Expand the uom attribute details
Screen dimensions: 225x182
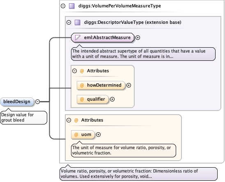click(x=98, y=134)
